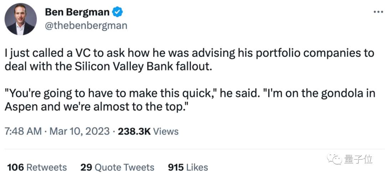Open the 29 Quote Tweets list

117,167
